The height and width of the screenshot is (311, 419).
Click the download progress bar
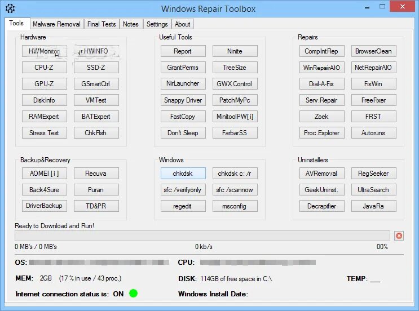point(202,236)
